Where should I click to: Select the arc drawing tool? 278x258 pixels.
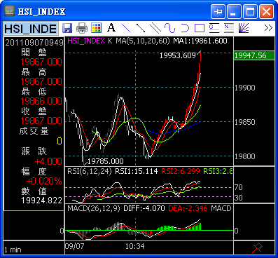coord(185,28)
